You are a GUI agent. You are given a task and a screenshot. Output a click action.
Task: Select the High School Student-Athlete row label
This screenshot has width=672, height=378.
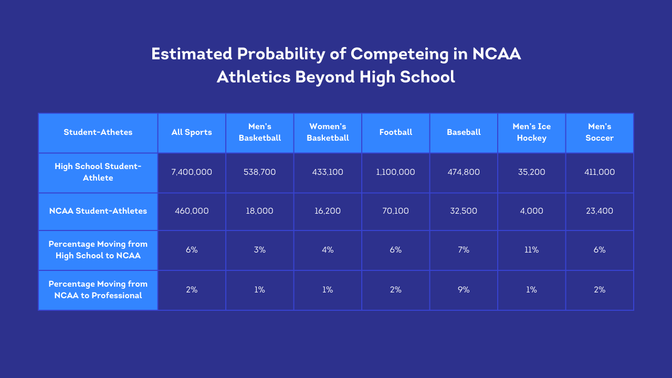98,173
